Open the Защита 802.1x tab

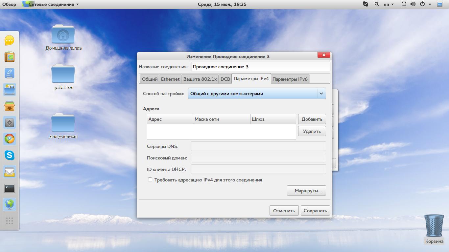point(200,79)
